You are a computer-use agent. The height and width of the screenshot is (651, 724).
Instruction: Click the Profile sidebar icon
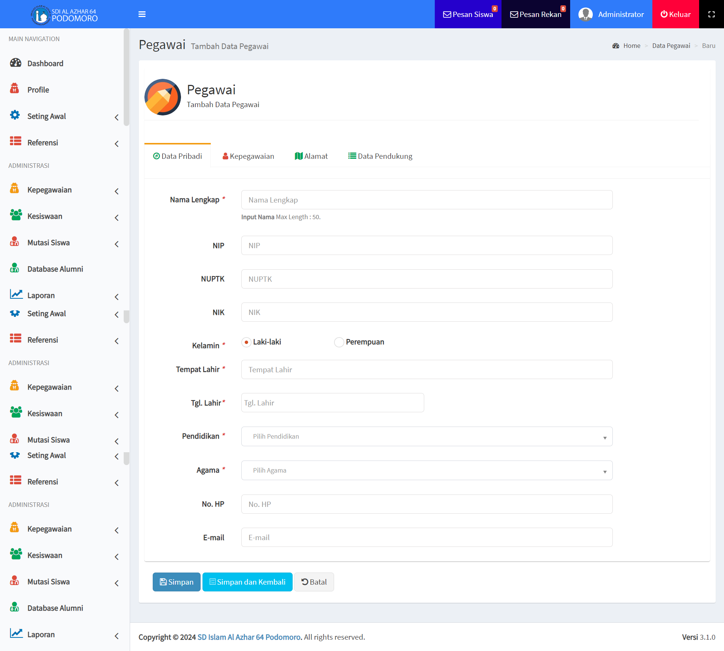15,89
